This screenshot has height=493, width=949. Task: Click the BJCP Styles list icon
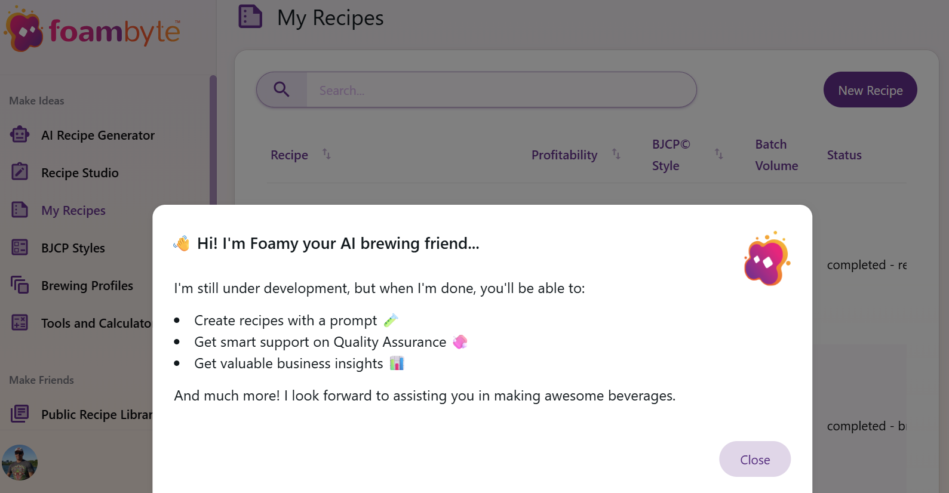tap(20, 248)
